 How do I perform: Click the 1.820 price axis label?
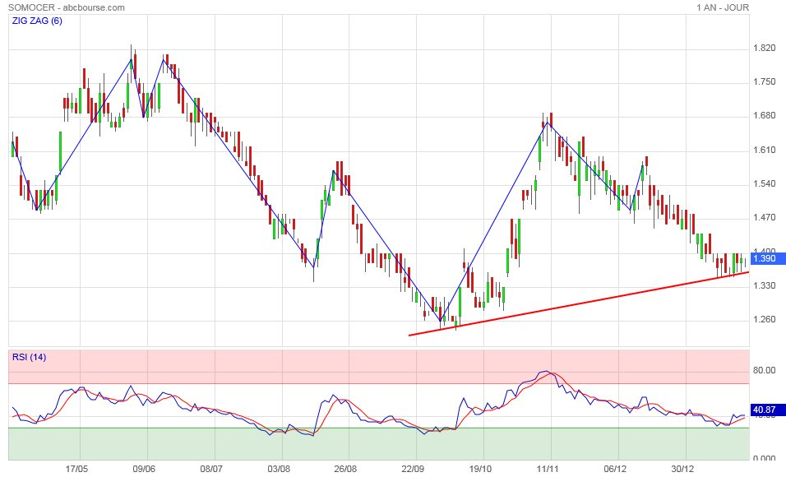coord(765,49)
